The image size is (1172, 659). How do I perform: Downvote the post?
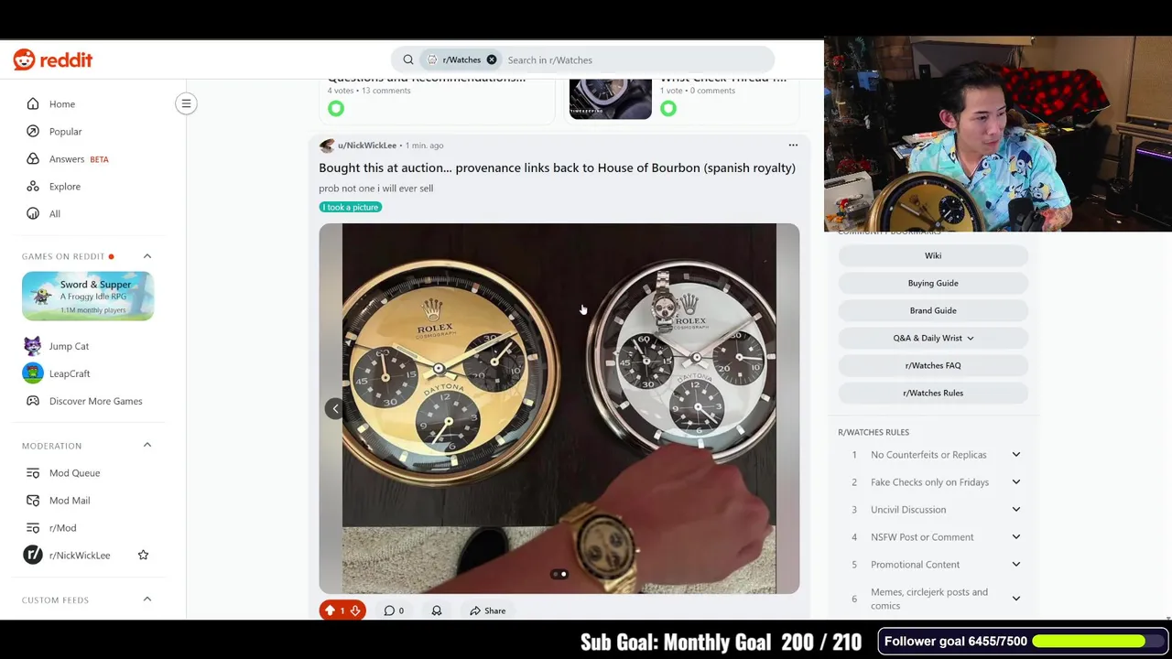tap(355, 610)
